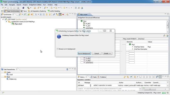Switch to the Java perspective
Viewport: 170px width, 95px height.
[x=24, y=11]
